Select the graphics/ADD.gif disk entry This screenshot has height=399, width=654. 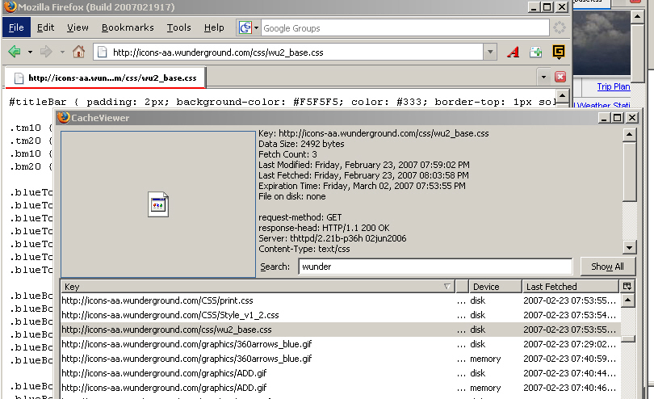coord(341,373)
